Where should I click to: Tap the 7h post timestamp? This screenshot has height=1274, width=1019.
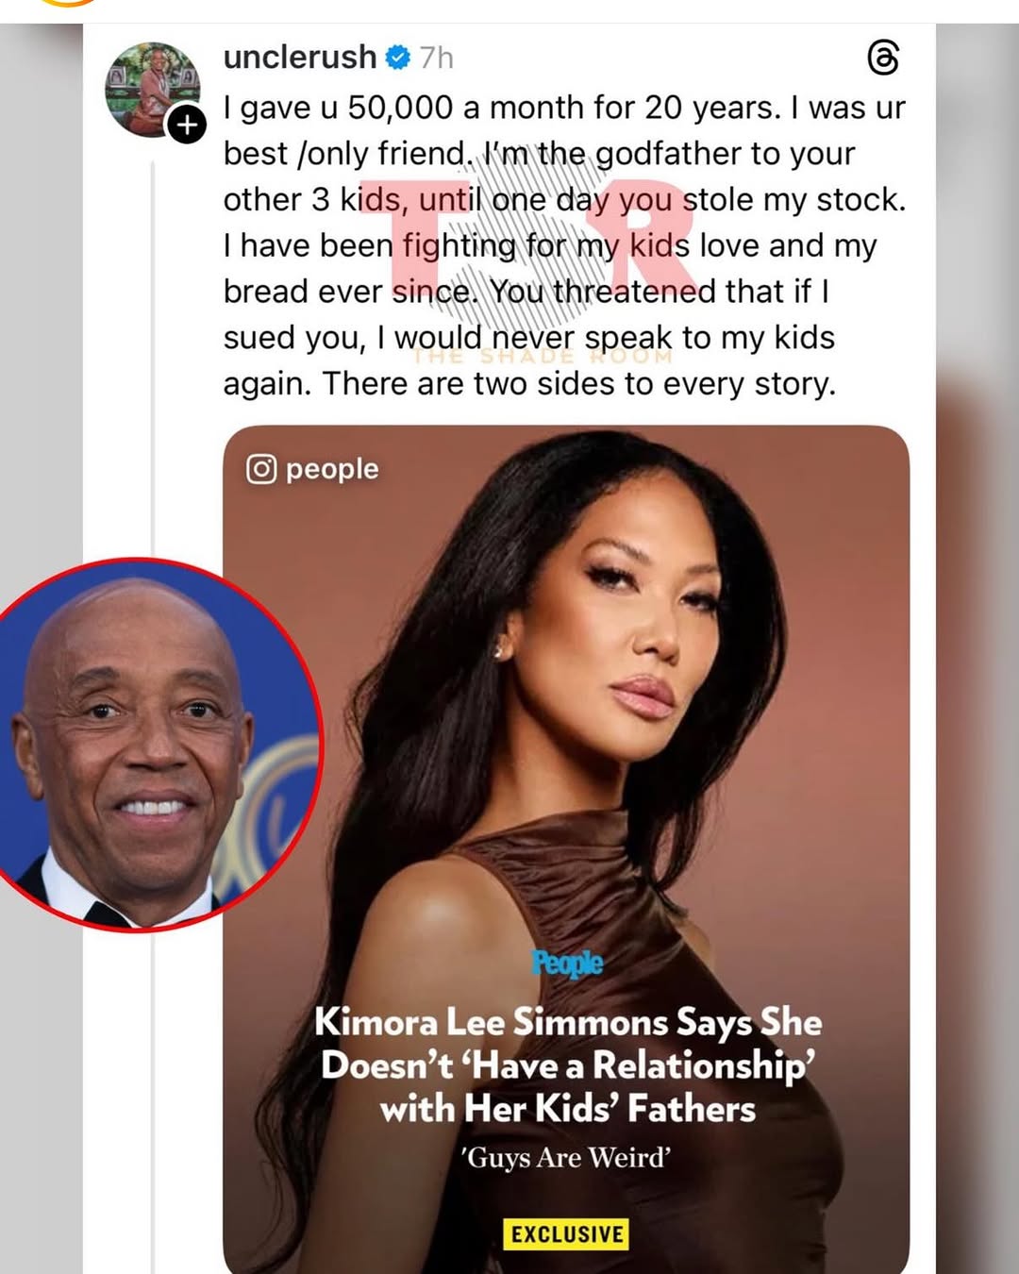437,58
